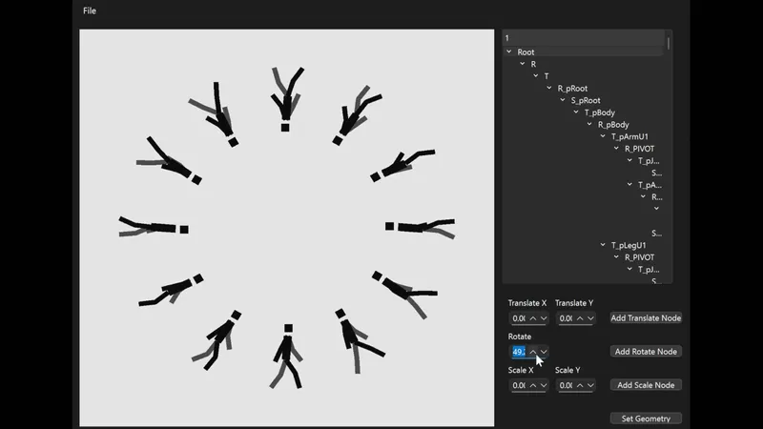
Task: Click the Scale X value field
Action: pos(518,385)
